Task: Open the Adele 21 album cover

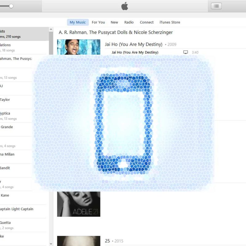Action: click(x=79, y=204)
